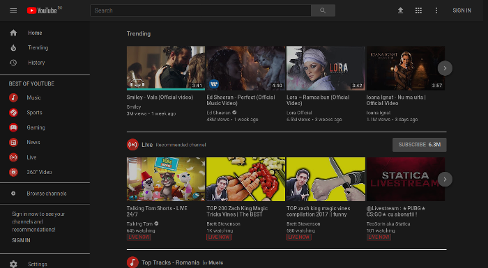Image resolution: width=488 pixels, height=268 pixels.
Task: Open Lora – Ramas bun video title
Action: point(318,100)
